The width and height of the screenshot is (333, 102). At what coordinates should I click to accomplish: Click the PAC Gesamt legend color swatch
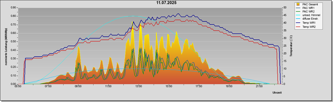(x=298, y=4)
